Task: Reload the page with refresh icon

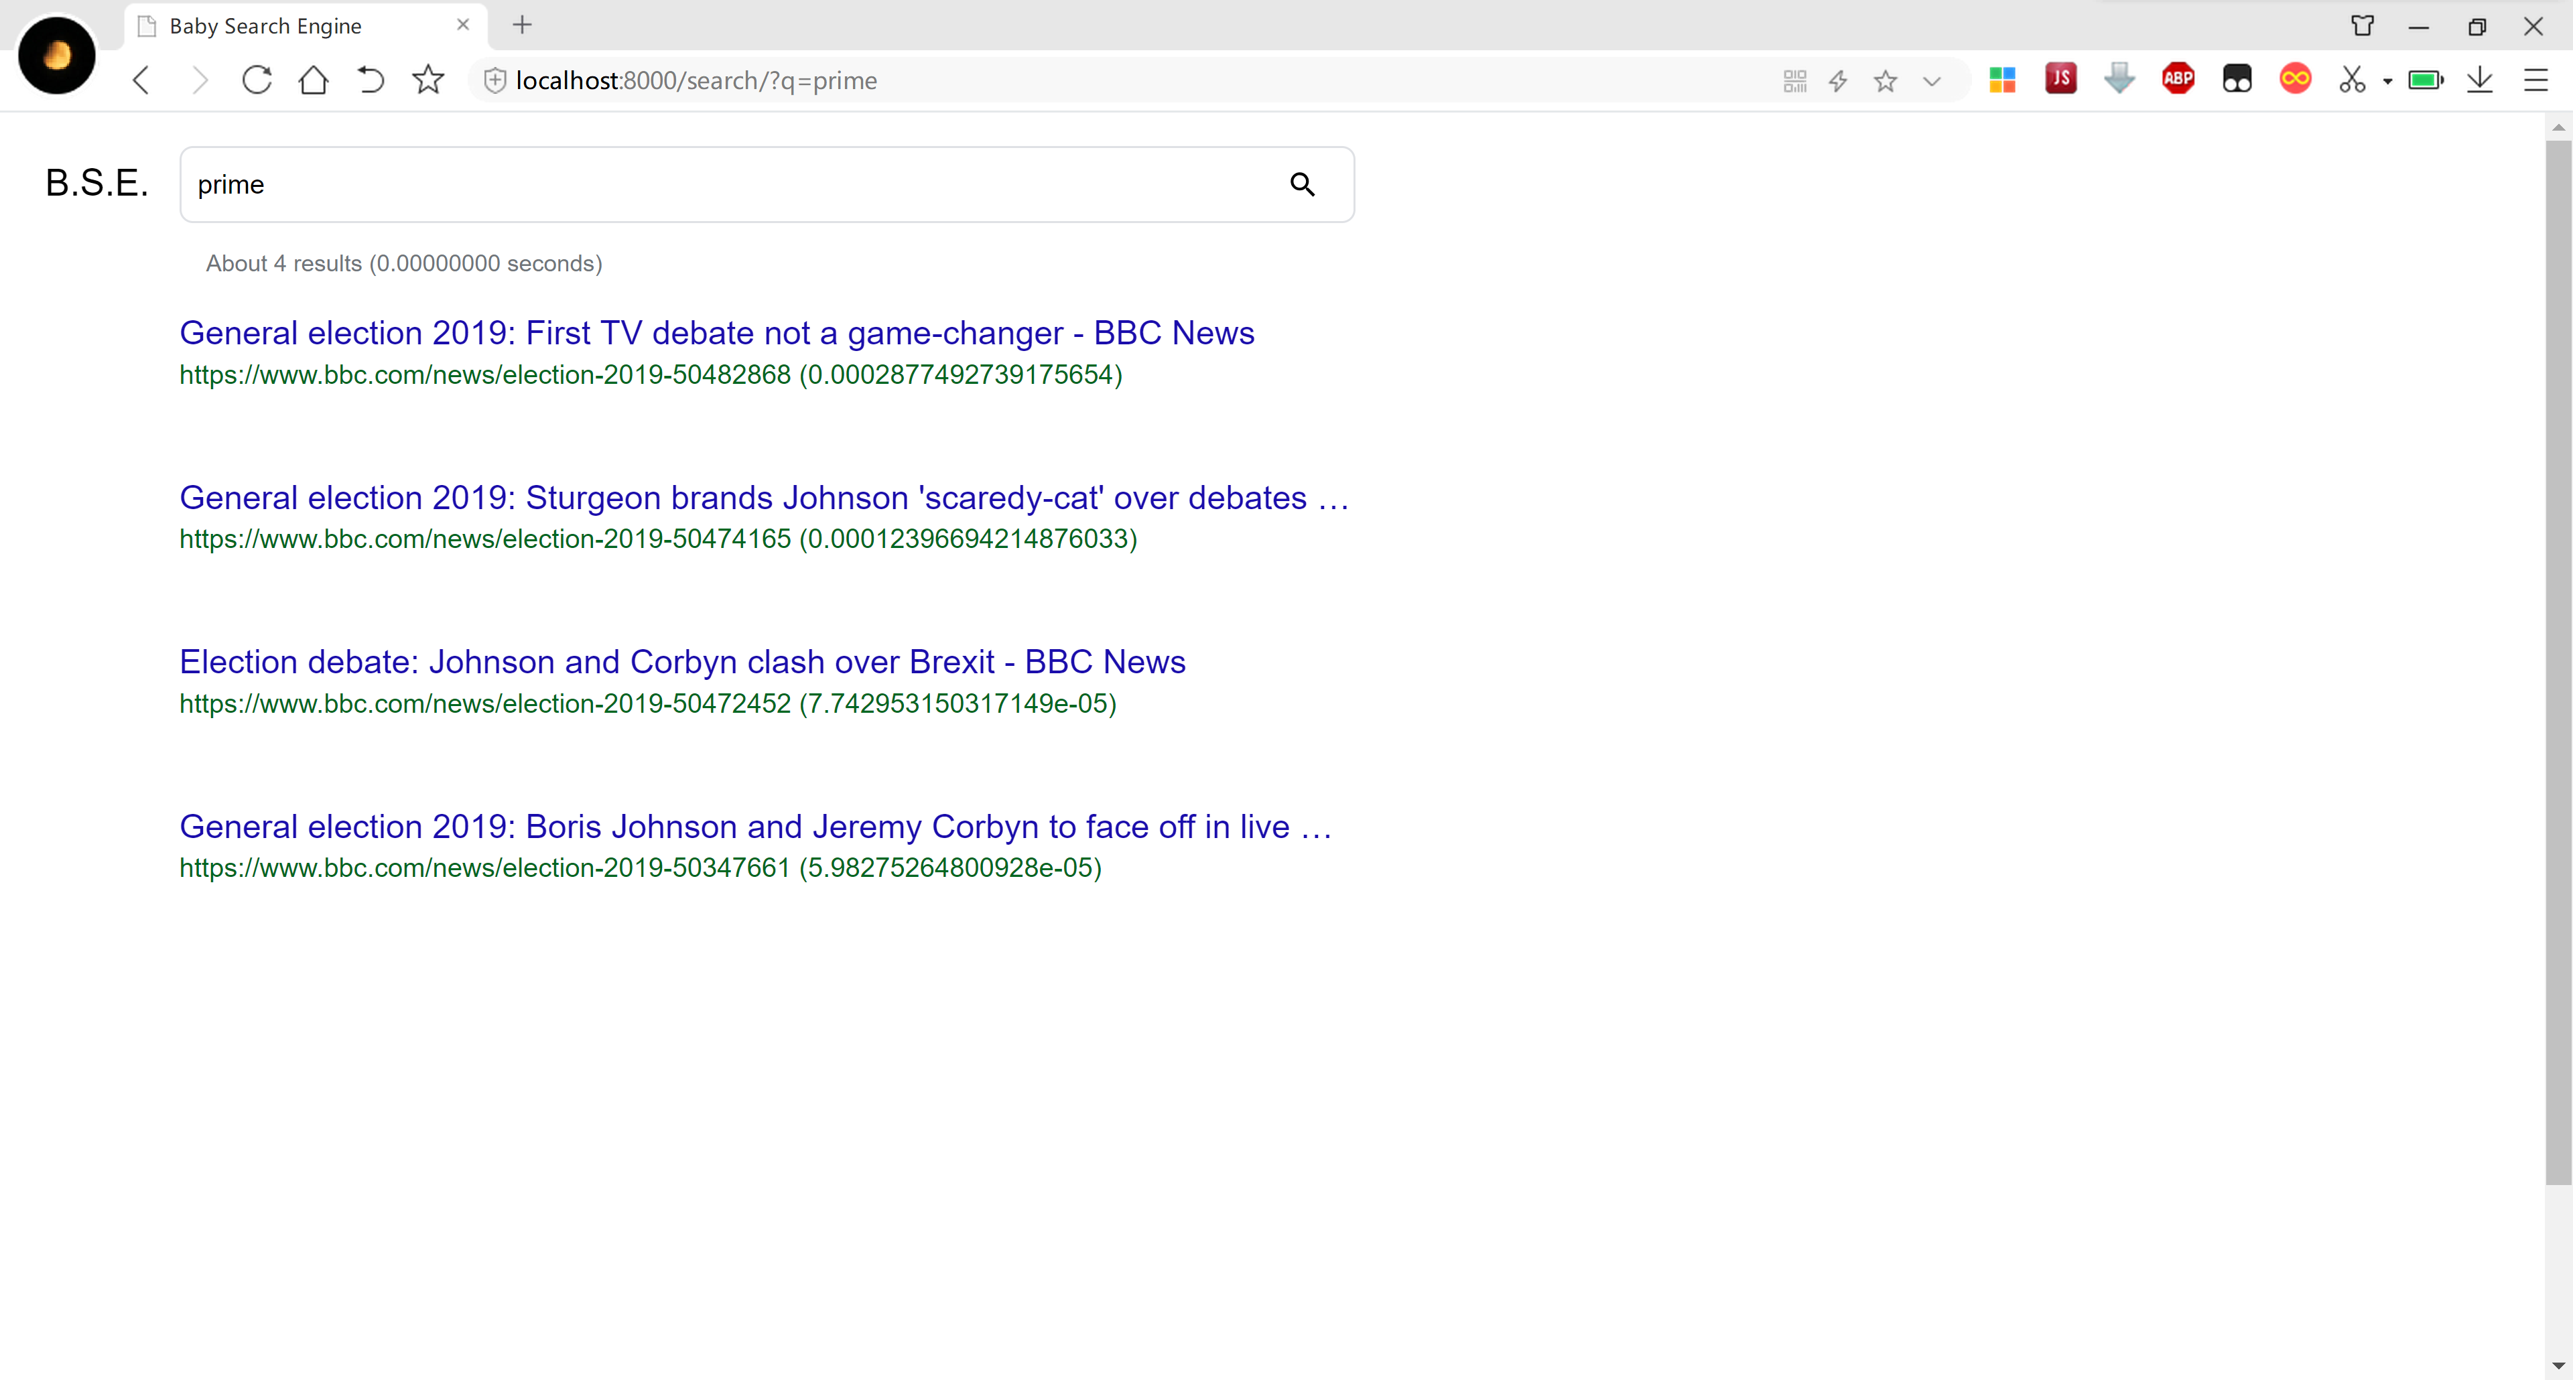Action: pos(257,80)
